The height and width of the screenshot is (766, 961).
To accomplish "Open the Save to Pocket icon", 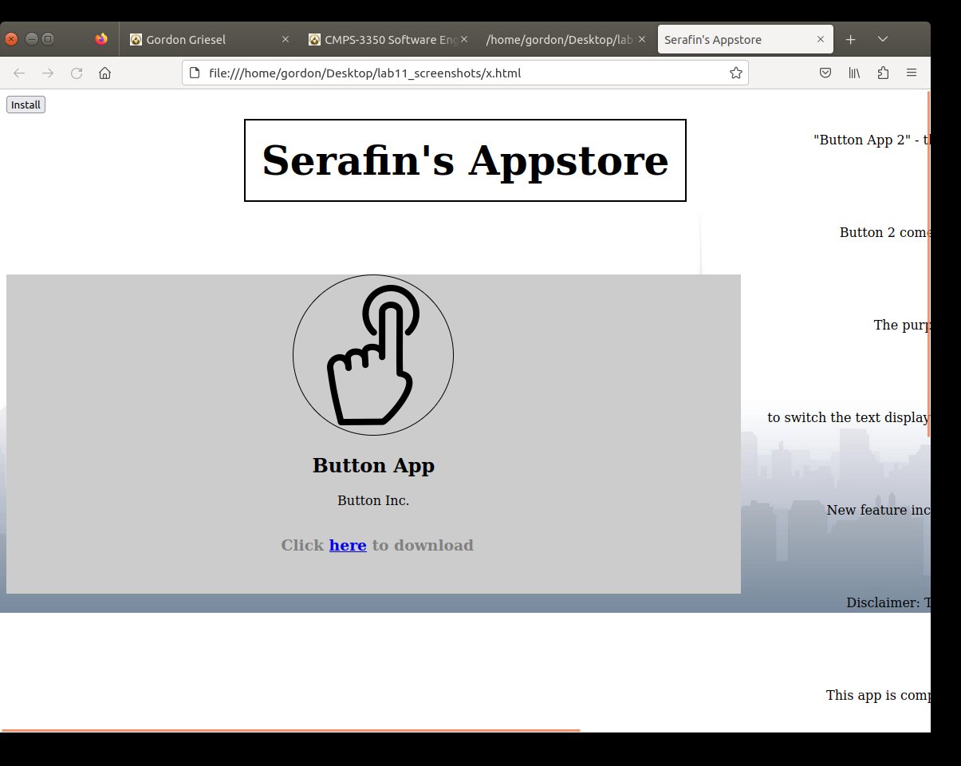I will coord(825,73).
